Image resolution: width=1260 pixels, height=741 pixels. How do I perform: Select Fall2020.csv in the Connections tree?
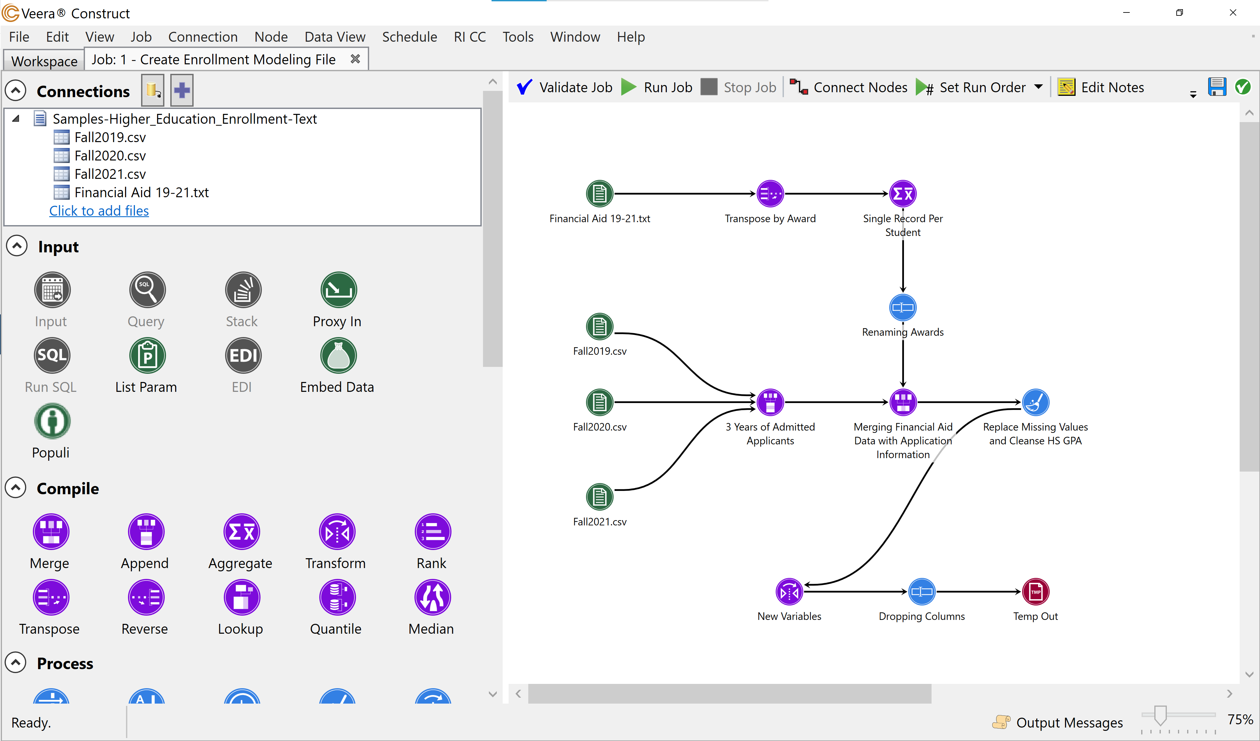click(110, 156)
